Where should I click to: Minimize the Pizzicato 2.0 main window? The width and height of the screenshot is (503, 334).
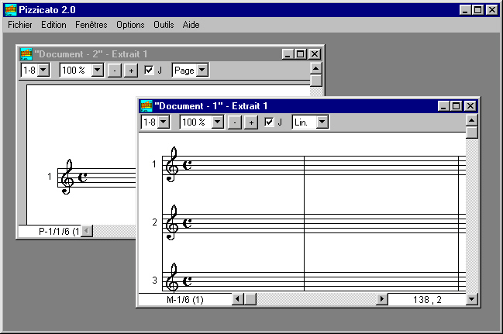click(x=465, y=10)
